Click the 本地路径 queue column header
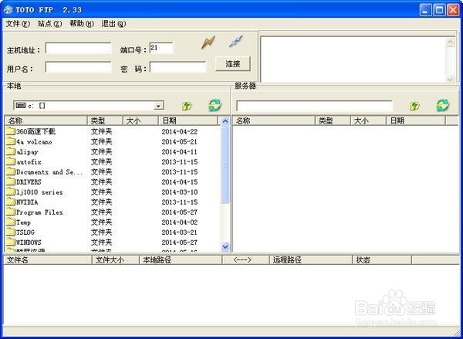463x339 pixels. pos(181,260)
